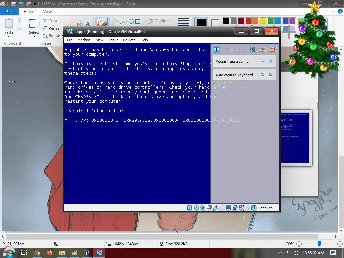Click the Save icon in Paint title bar
The image size is (344, 258).
coord(13,4)
